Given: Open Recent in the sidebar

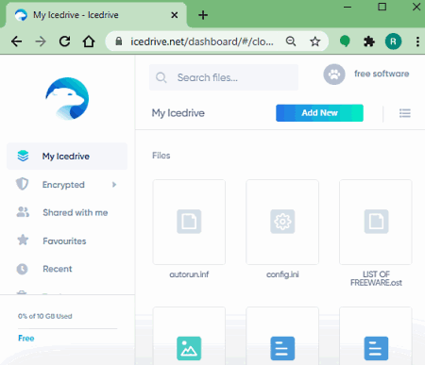Looking at the screenshot, I should [x=58, y=269].
